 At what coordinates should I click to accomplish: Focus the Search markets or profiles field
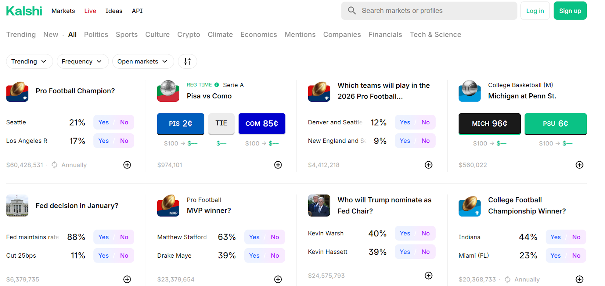point(429,11)
